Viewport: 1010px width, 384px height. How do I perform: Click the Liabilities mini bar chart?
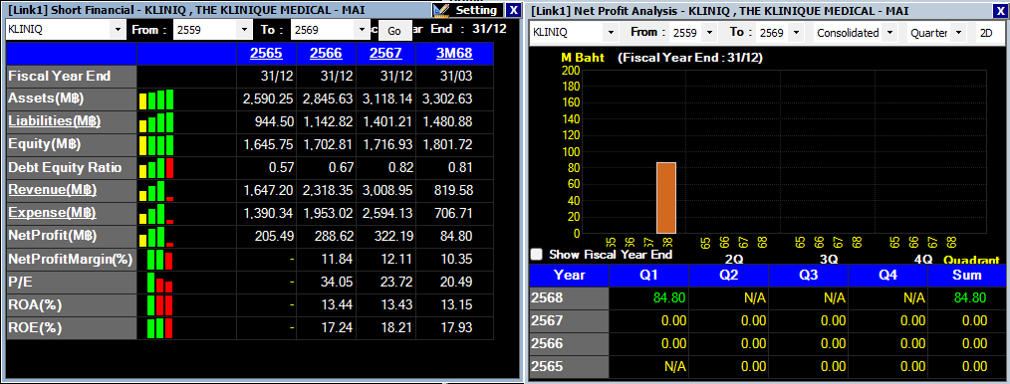point(156,122)
